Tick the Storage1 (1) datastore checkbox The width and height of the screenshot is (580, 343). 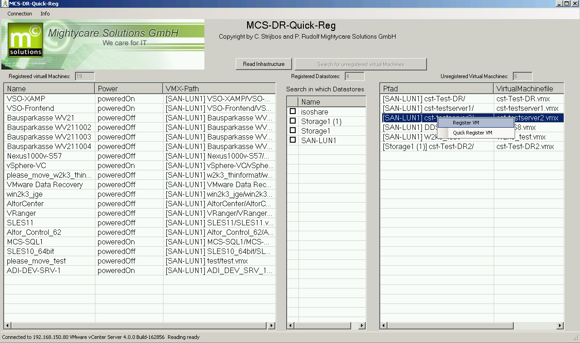pos(293,121)
